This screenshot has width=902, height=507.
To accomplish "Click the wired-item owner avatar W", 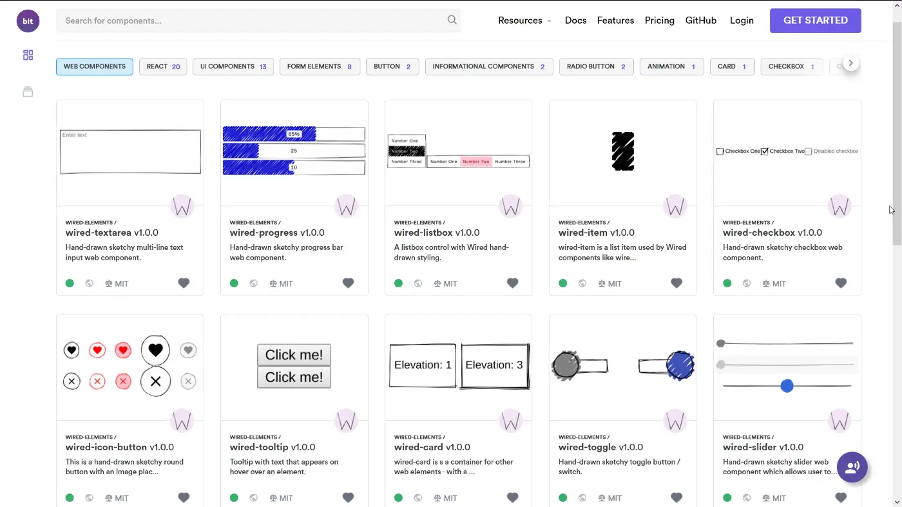I will coord(675,206).
